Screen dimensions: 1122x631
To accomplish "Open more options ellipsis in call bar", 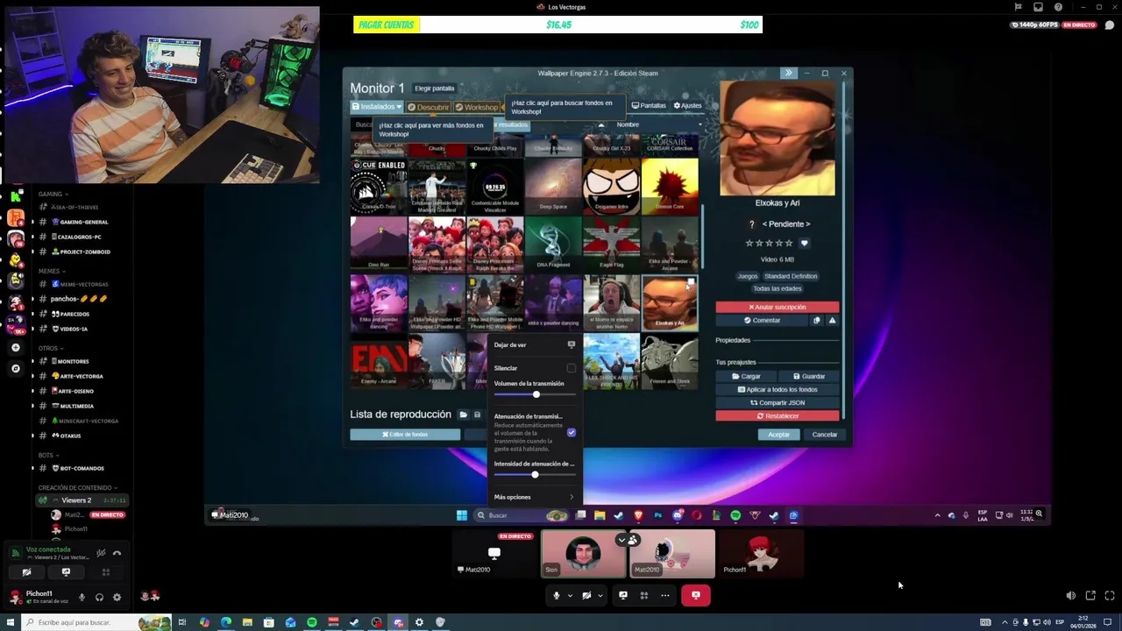I will (664, 595).
